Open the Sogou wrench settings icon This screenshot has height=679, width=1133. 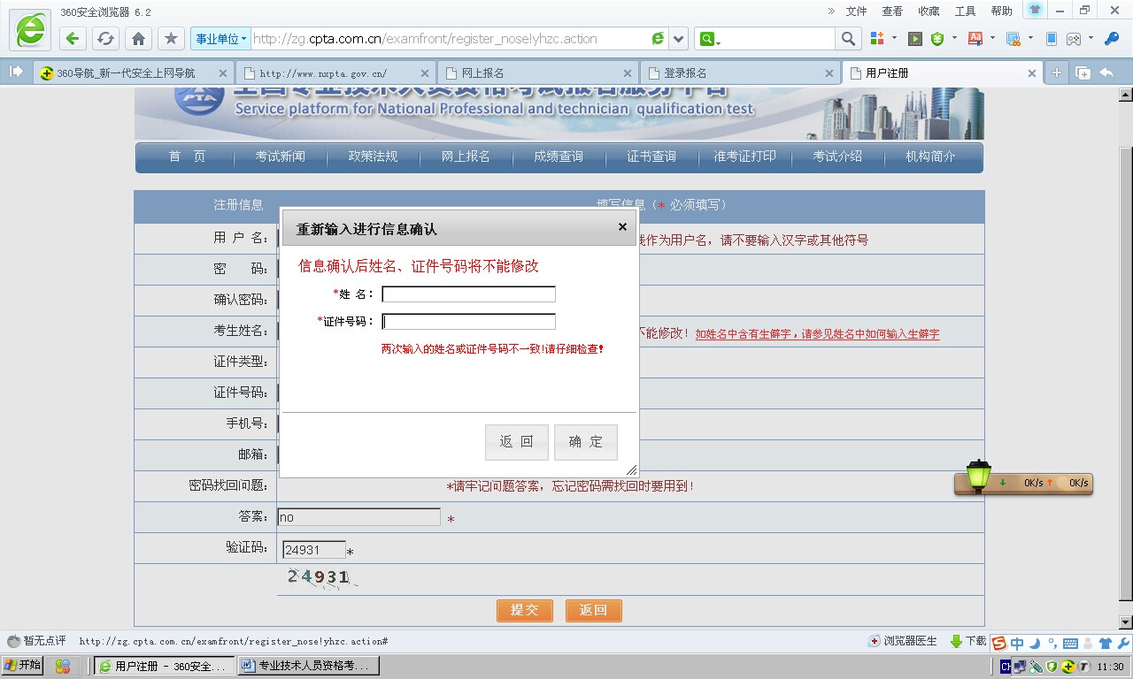point(1123,643)
